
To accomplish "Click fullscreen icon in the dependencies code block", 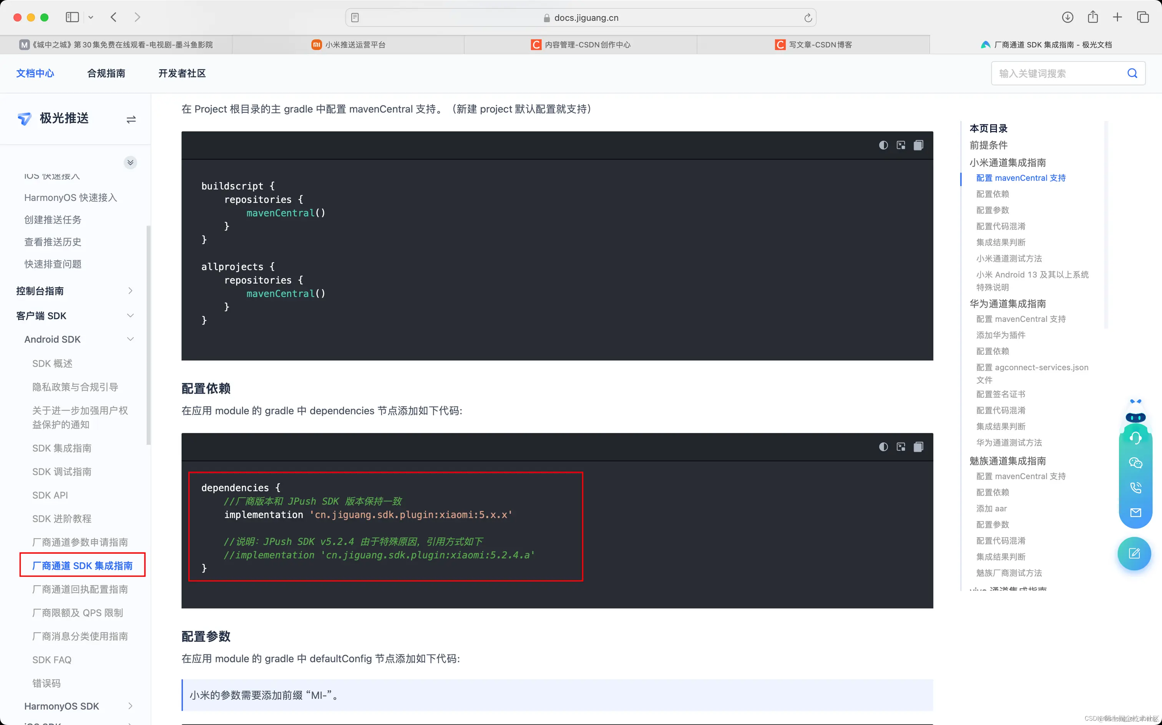I will [x=901, y=447].
